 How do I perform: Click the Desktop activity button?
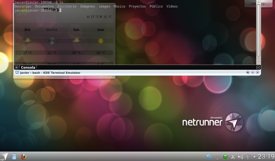[258, 3]
